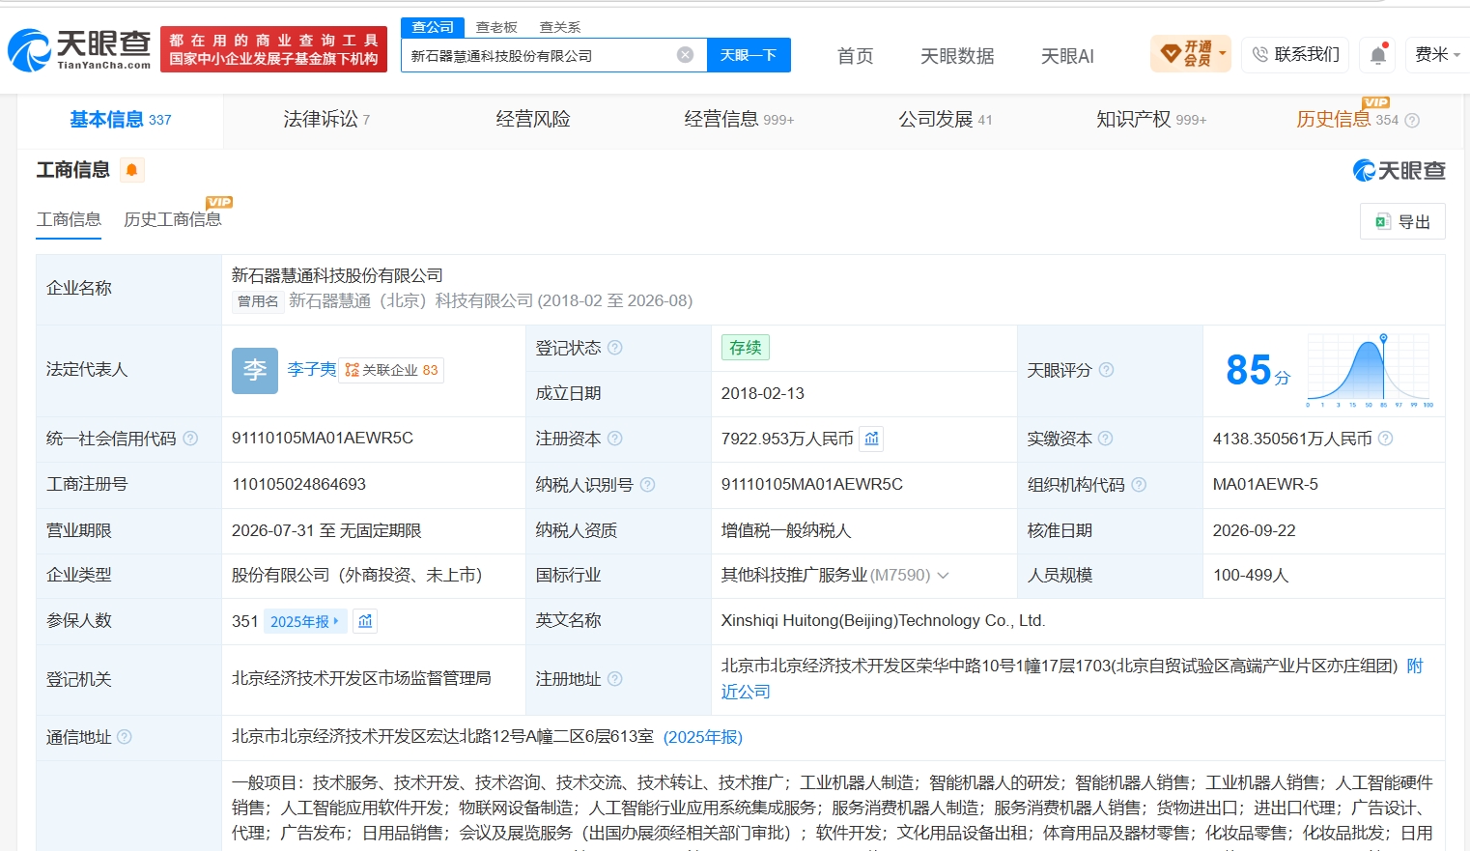1470x851 pixels.
Task: Click the 联系我们 button
Action: (1296, 55)
